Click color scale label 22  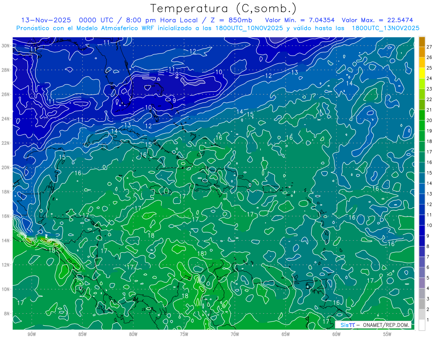pos(429,99)
